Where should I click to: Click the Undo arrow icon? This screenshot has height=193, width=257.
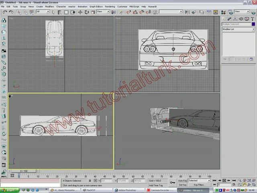5,12
